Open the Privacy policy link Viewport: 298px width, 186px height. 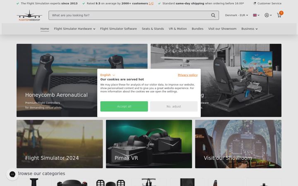187,75
